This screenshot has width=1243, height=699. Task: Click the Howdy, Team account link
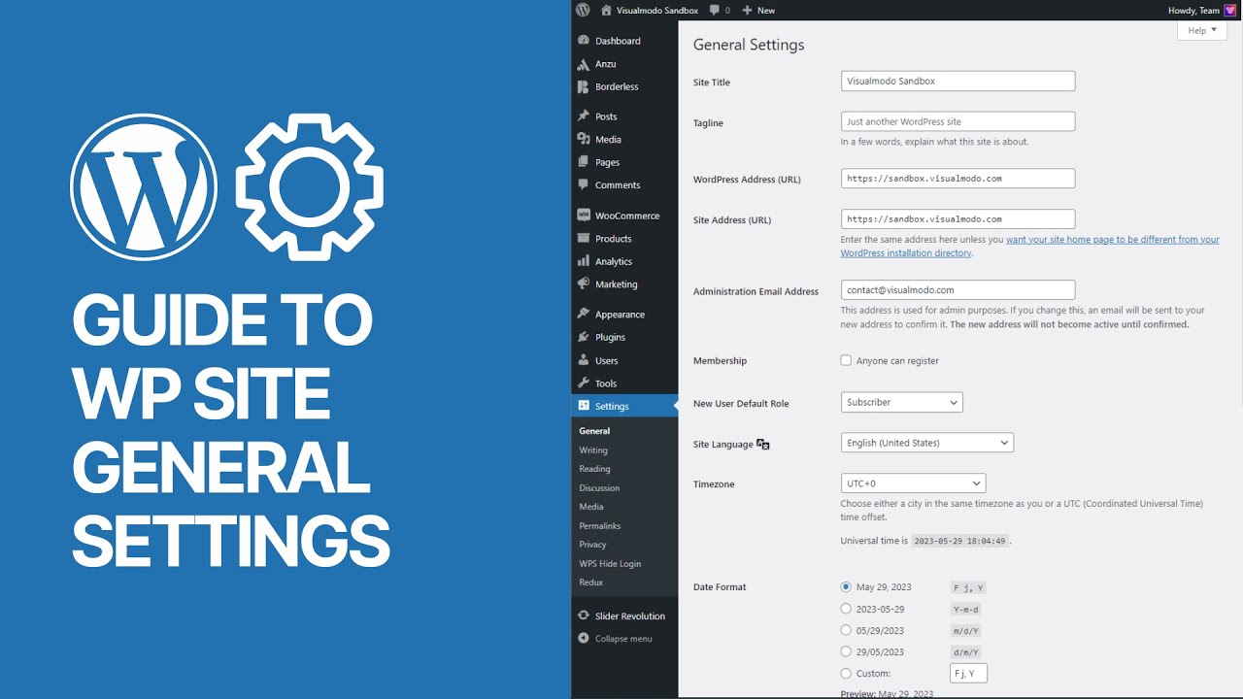point(1193,10)
